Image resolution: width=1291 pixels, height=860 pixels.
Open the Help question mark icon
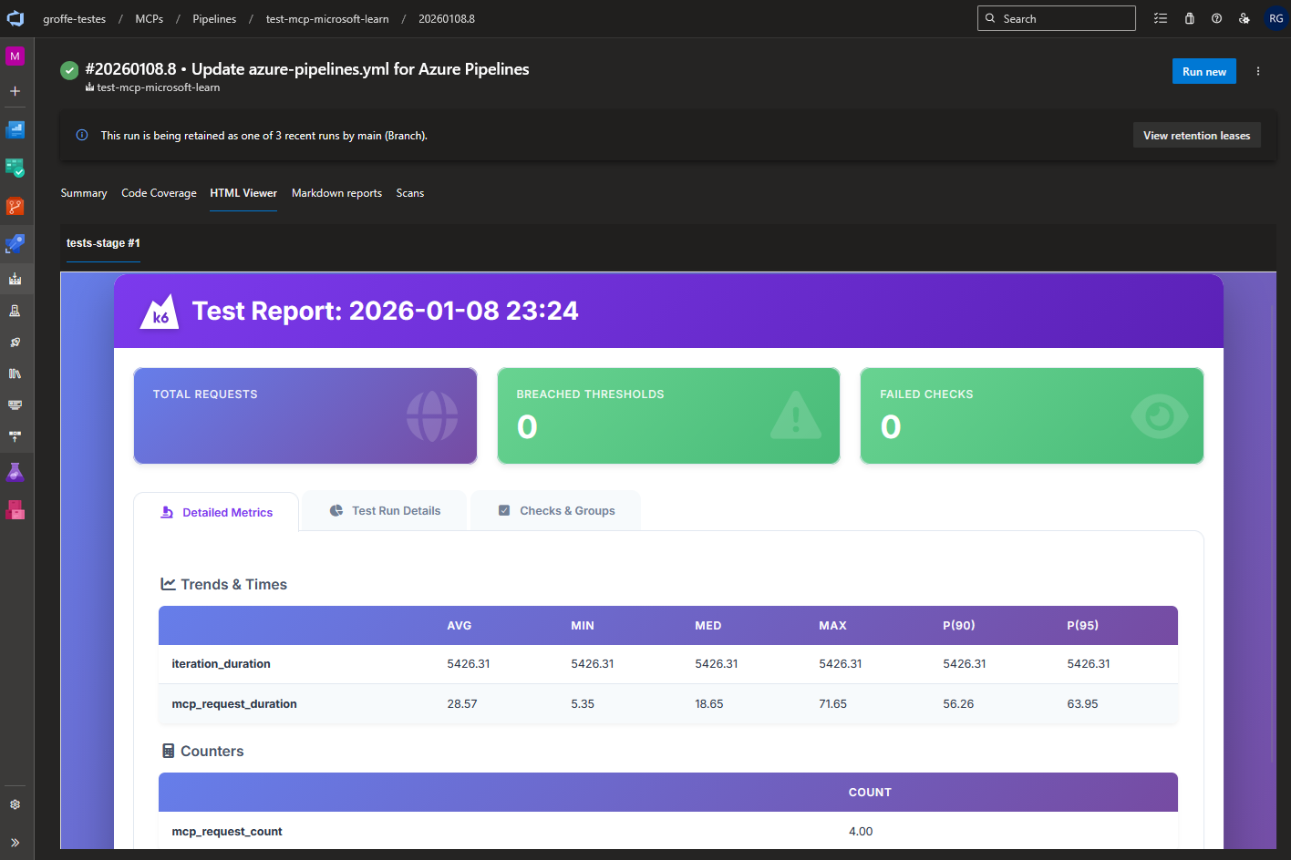(x=1216, y=18)
